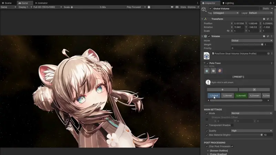Click the Inspector lock icon
The image size is (276, 155).
[x=270, y=3]
